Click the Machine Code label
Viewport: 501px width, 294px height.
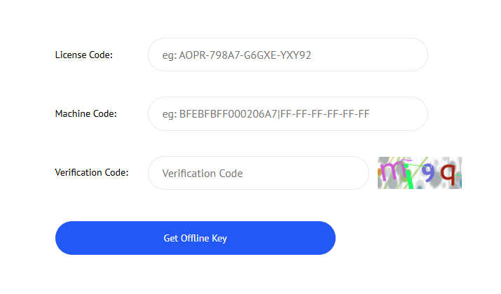tap(85, 113)
